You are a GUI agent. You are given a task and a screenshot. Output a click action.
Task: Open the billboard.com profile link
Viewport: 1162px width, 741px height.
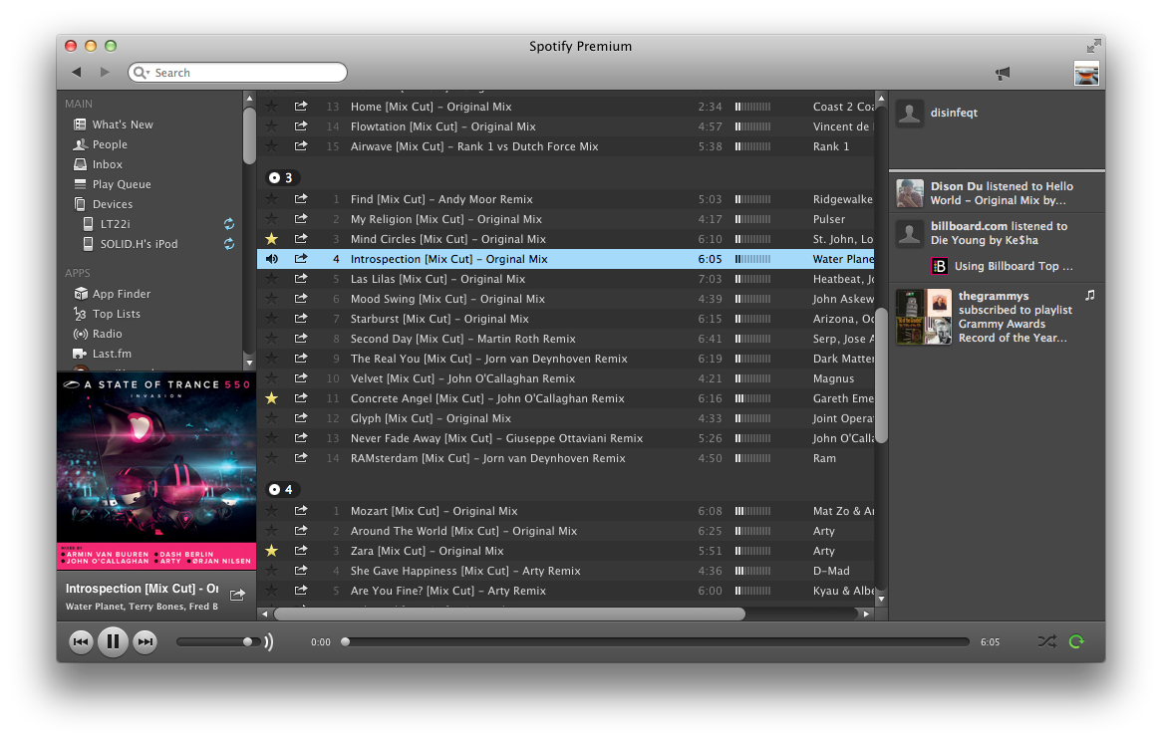click(969, 226)
